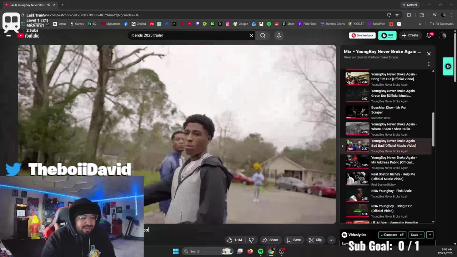Open the Create menu button
457x257 pixels.
click(x=410, y=35)
